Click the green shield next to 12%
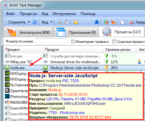145x121 pixels. tap(106, 62)
